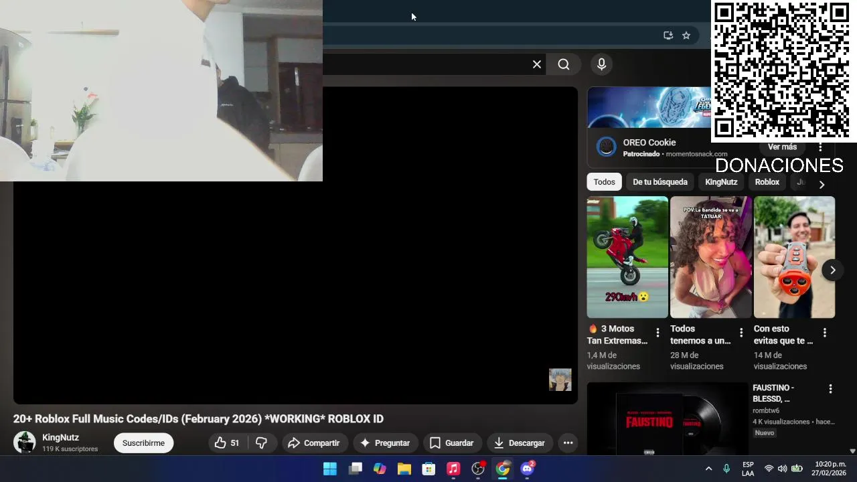Download video with Descargar button
857x482 pixels.
point(520,443)
